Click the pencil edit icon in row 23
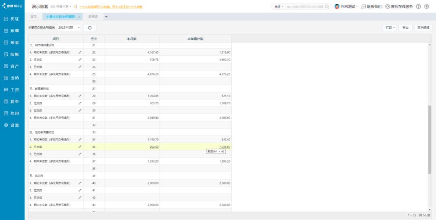Screen dimensions: 436x220 pos(80,59)
